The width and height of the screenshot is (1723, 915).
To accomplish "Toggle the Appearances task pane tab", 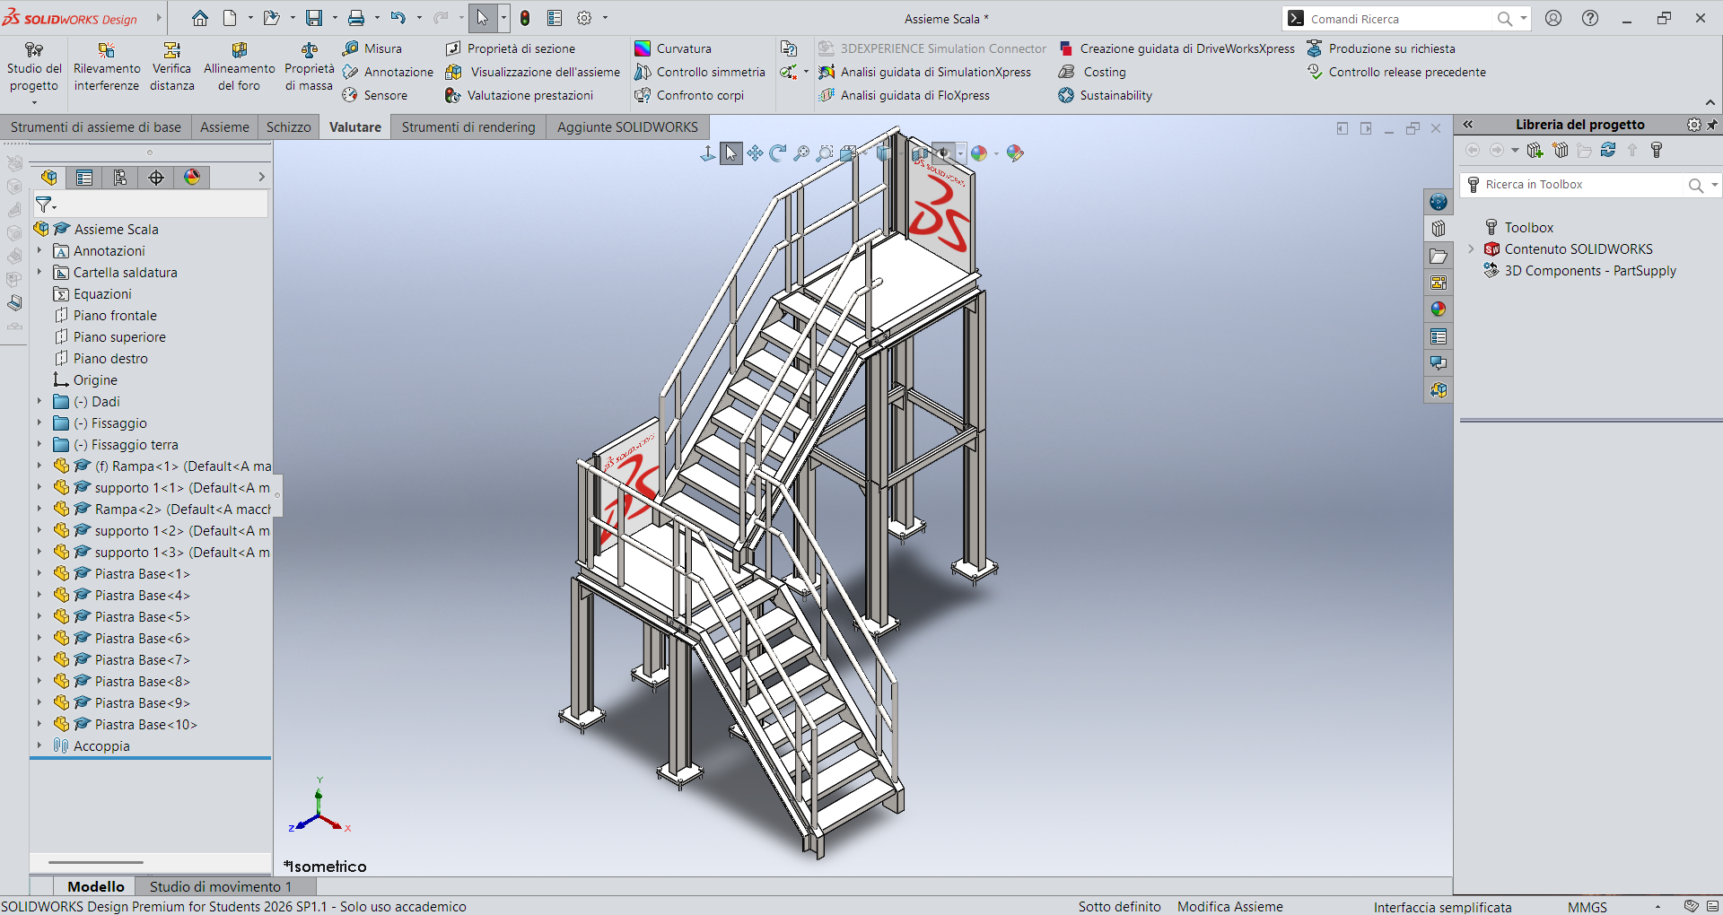I will point(1439,309).
